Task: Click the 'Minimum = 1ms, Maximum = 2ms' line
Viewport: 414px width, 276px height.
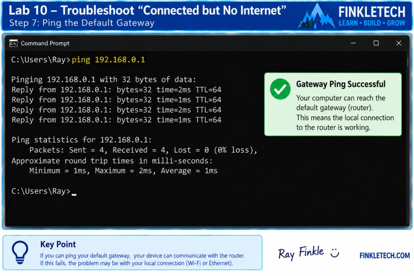Action: click(x=123, y=171)
